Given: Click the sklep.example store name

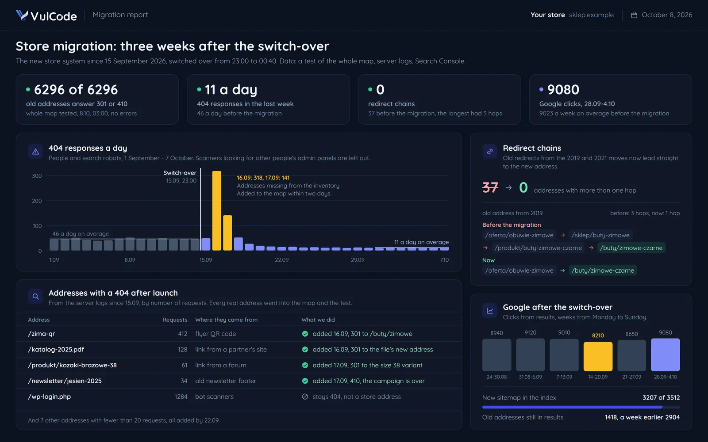Looking at the screenshot, I should [x=591, y=15].
